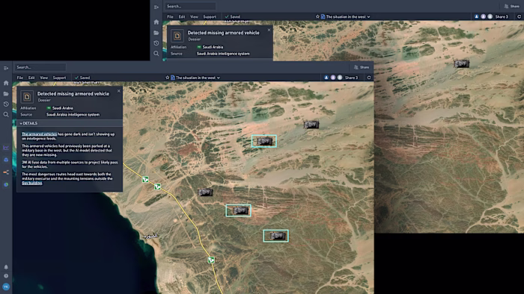
Task: Click magnifier search icon in back window sidebar
Action: tap(156, 53)
